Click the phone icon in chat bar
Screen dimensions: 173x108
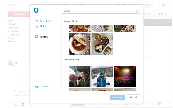pyautogui.click(x=30, y=105)
